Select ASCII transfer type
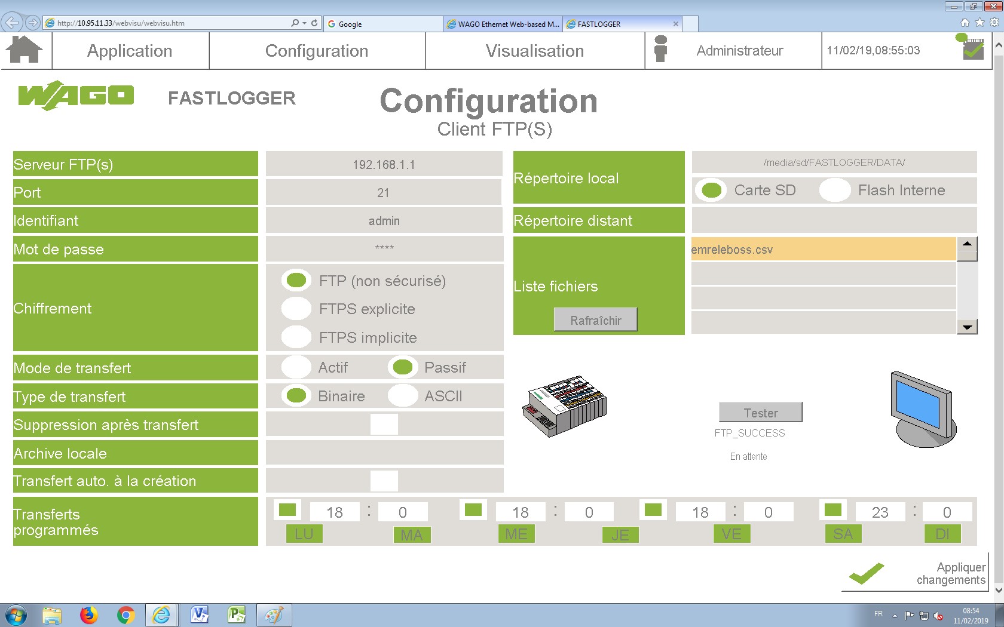Viewport: 1004px width, 627px height. click(x=403, y=395)
